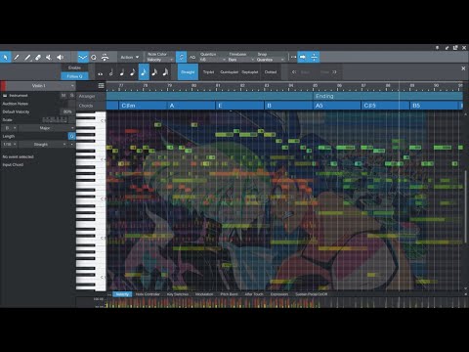Select the Arrow tool
The height and width of the screenshot is (352, 469).
[x=6, y=57]
